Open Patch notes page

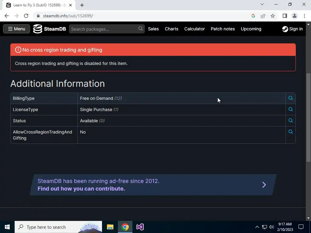pos(223,29)
